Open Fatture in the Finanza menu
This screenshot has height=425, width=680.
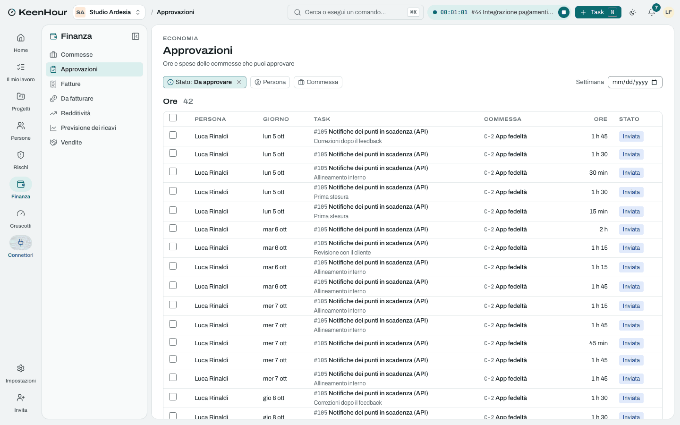pos(94,84)
